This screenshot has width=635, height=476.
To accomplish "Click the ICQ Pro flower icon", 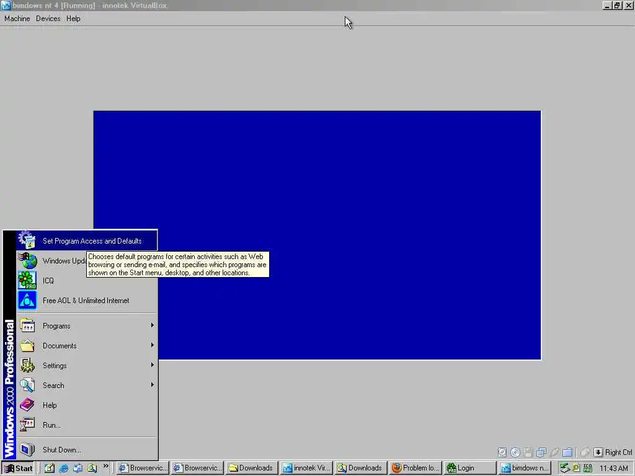I will tap(27, 281).
